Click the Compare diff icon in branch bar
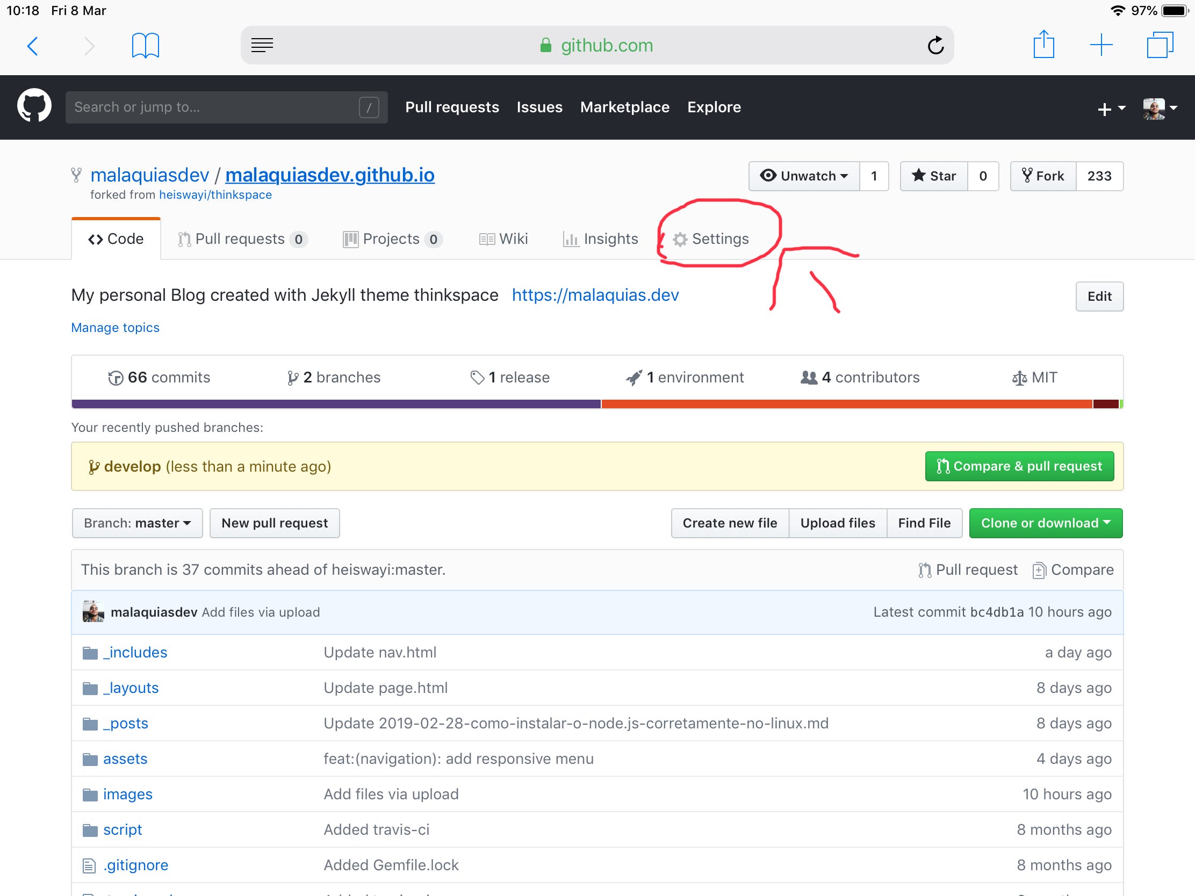Screen dimensions: 1195x896 (1039, 570)
